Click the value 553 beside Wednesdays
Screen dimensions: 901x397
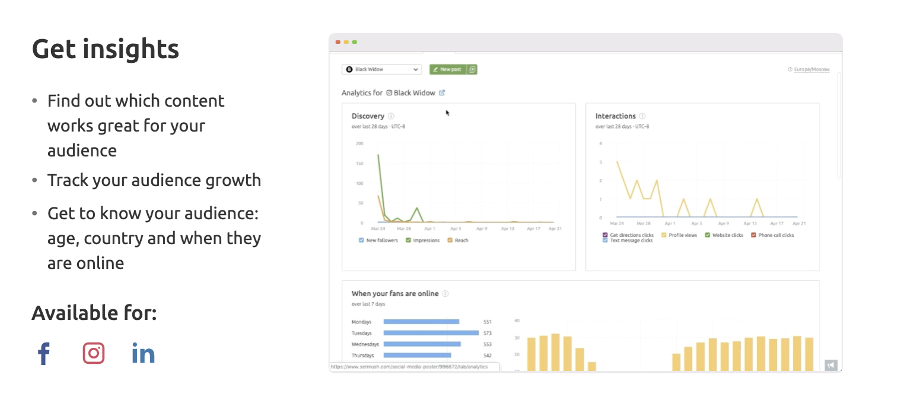[x=488, y=344]
